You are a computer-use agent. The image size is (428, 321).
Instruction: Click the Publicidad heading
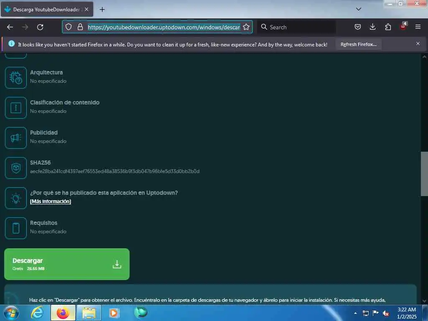pyautogui.click(x=43, y=132)
